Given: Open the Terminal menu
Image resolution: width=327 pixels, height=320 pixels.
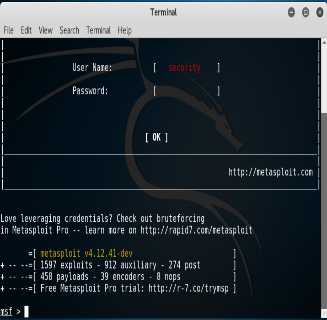Looking at the screenshot, I should [x=98, y=31].
